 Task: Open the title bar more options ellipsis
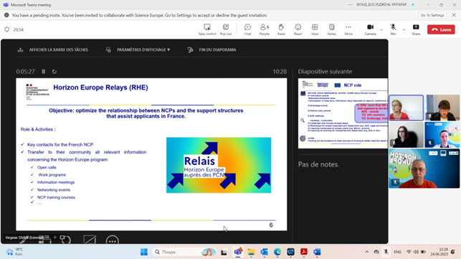coord(350,5)
